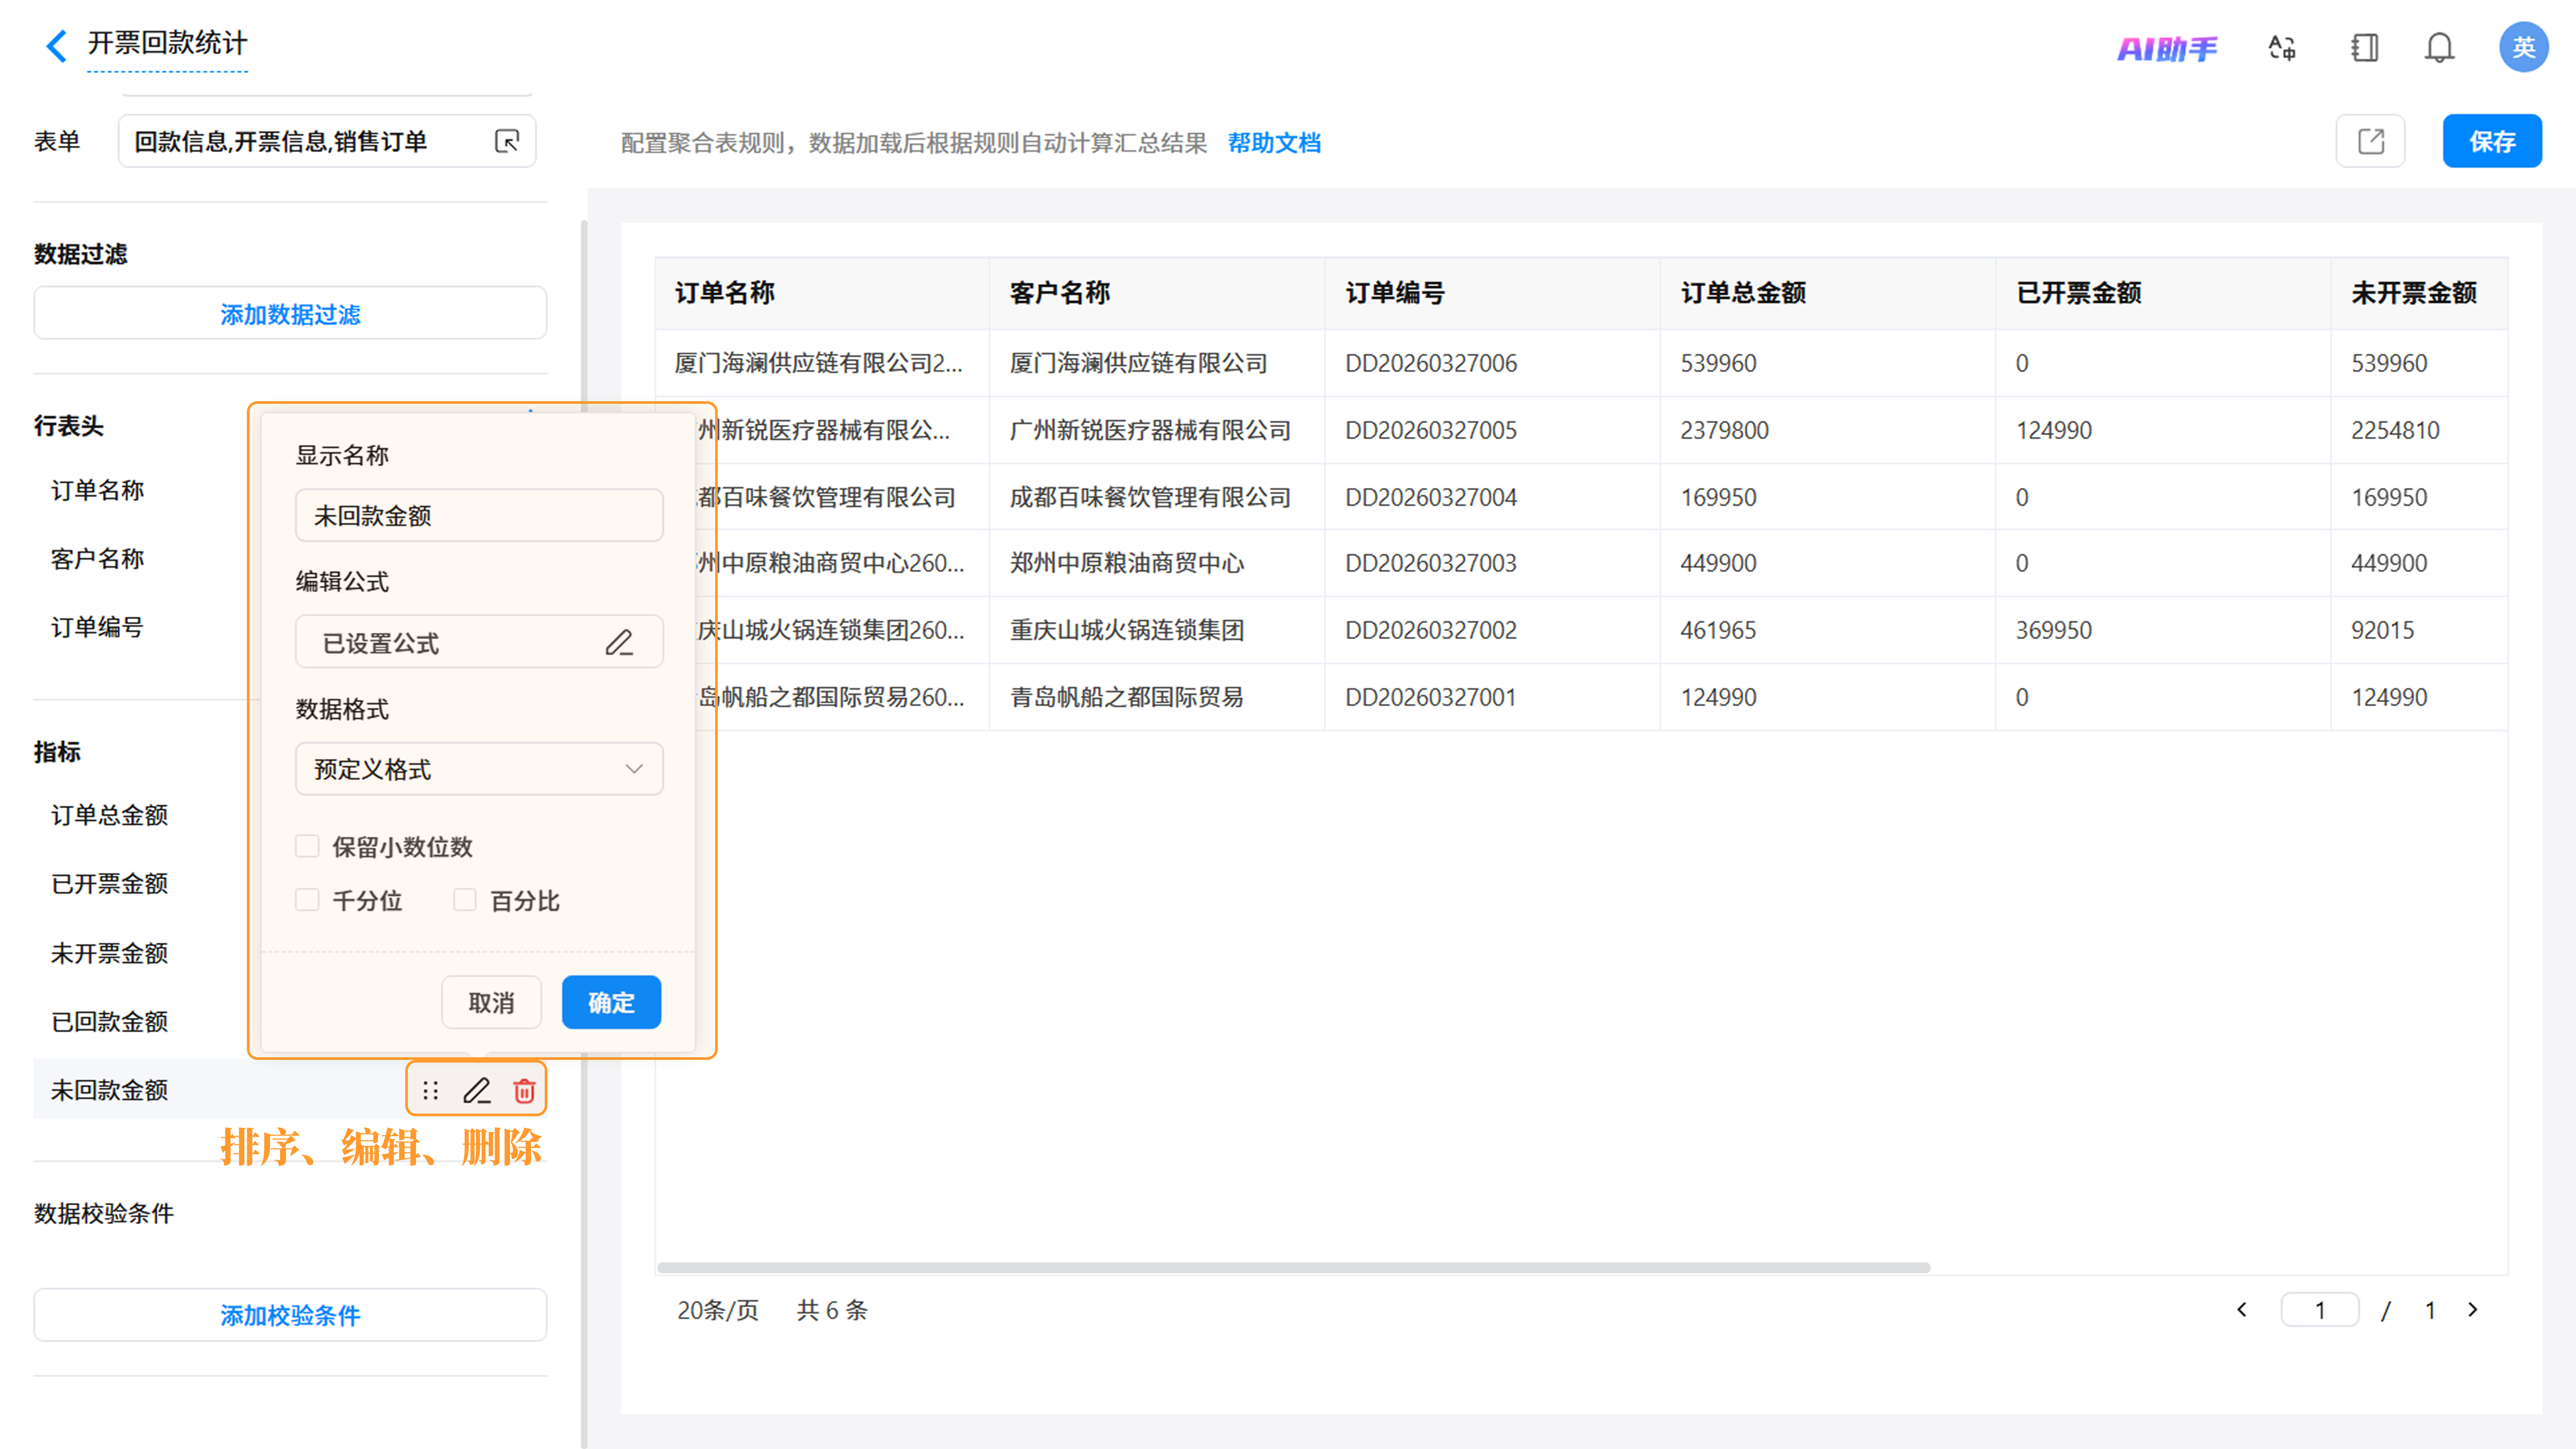
Task: Click the pencil icon in 已设置公式 field
Action: tap(619, 642)
